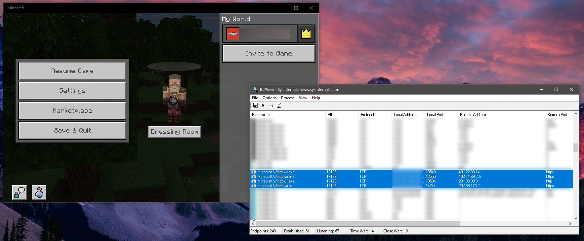Click the Minecraft player character skin preview

coord(174,98)
